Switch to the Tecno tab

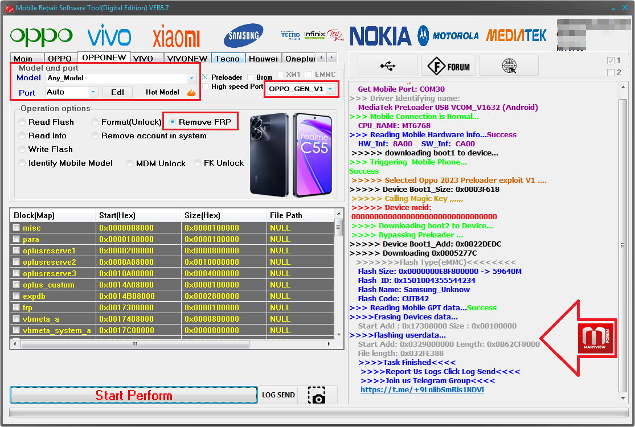click(228, 58)
